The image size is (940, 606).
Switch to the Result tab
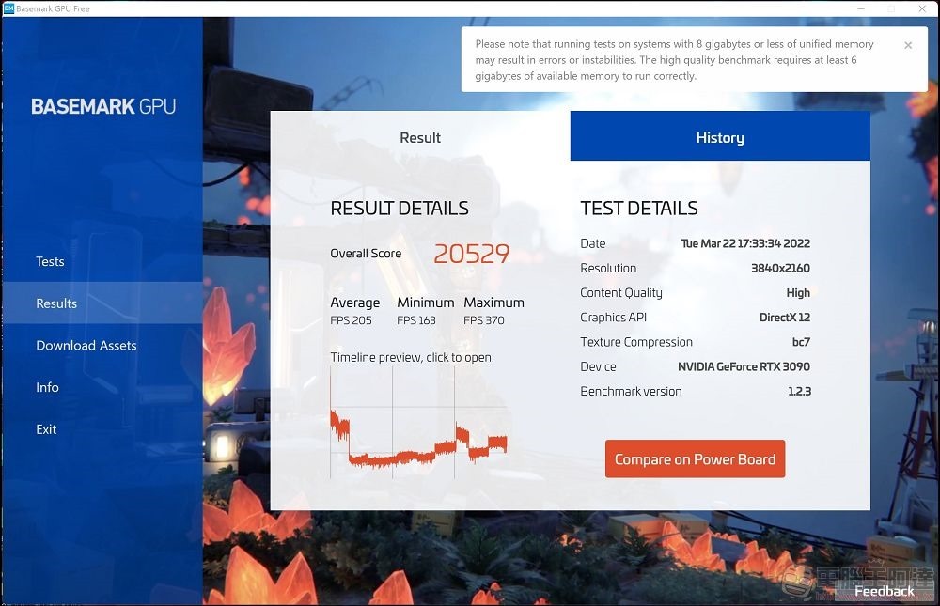[420, 137]
